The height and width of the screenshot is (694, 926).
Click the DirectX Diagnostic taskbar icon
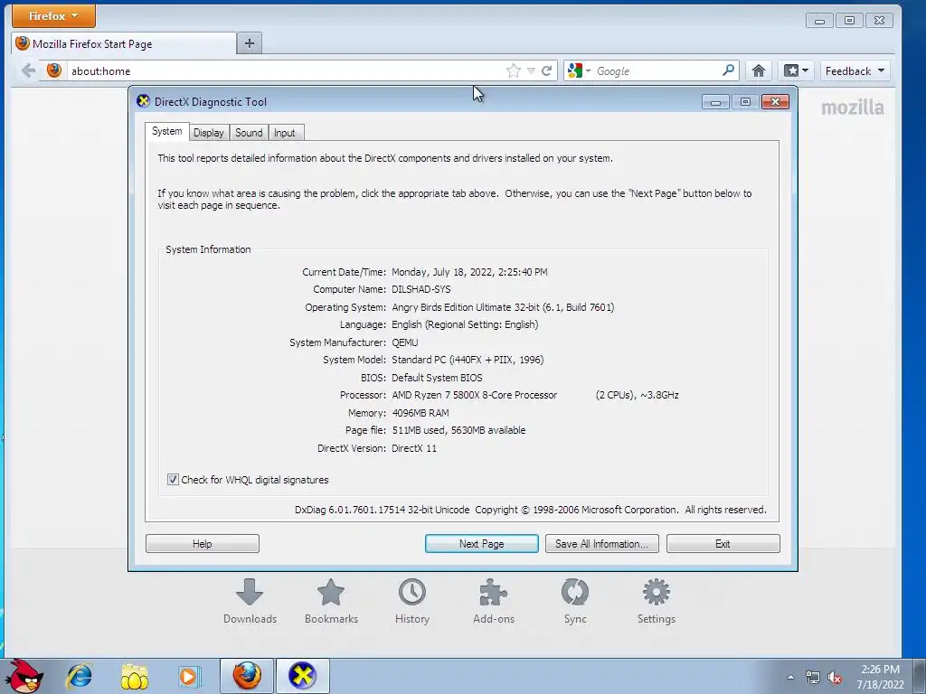click(x=302, y=676)
